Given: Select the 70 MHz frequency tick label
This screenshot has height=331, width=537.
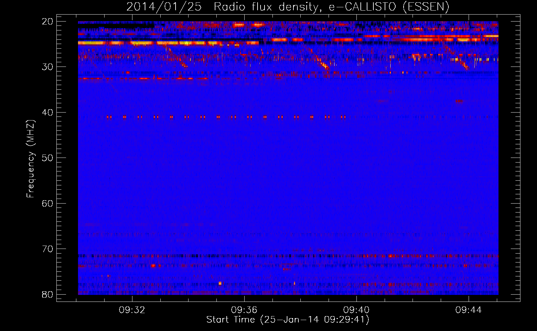Looking at the screenshot, I should point(47,249).
